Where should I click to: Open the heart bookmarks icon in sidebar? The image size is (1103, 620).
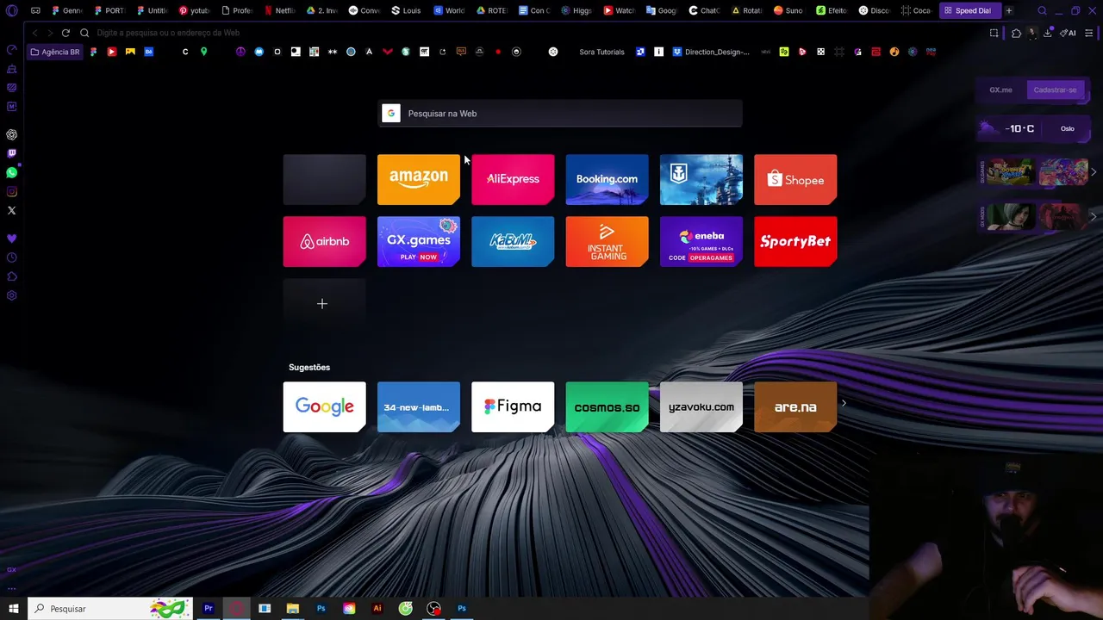coord(12,239)
